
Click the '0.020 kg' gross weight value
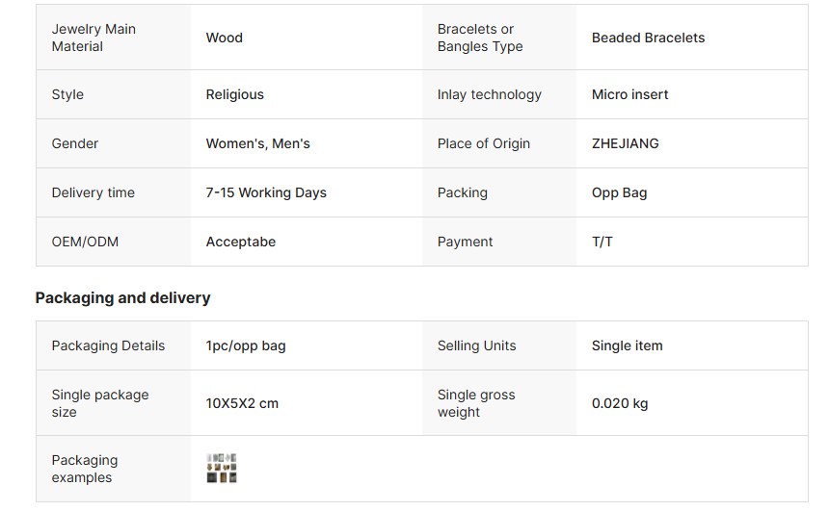click(620, 403)
